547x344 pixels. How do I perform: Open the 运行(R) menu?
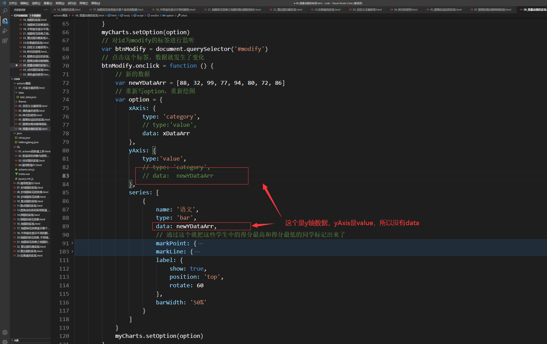[72, 3]
